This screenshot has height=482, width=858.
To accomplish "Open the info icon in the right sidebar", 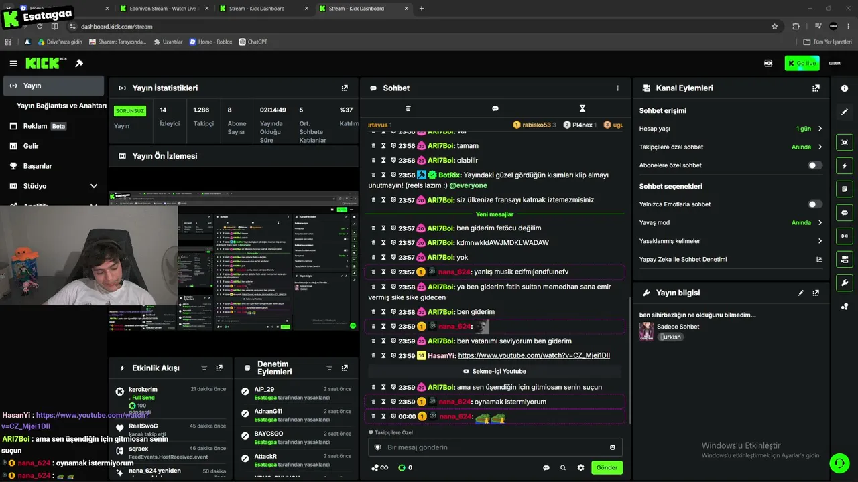I will pos(845,88).
